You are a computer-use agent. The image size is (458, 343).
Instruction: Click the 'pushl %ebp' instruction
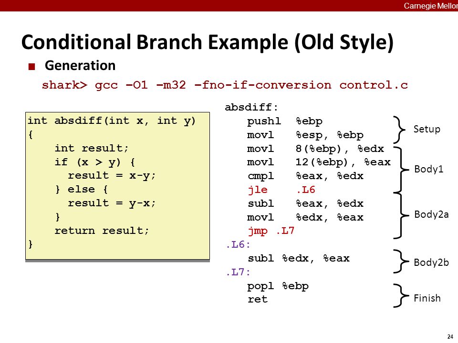pyautogui.click(x=285, y=121)
